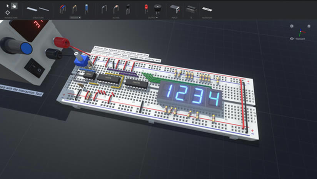This screenshot has height=179, width=317.
Task: Pick the IC chip component
Action: 191,8
